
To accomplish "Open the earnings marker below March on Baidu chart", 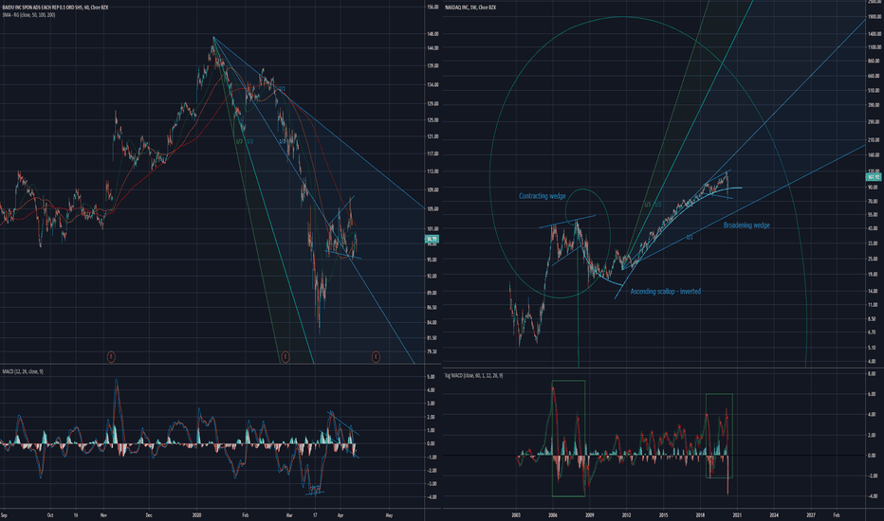I will coord(285,356).
